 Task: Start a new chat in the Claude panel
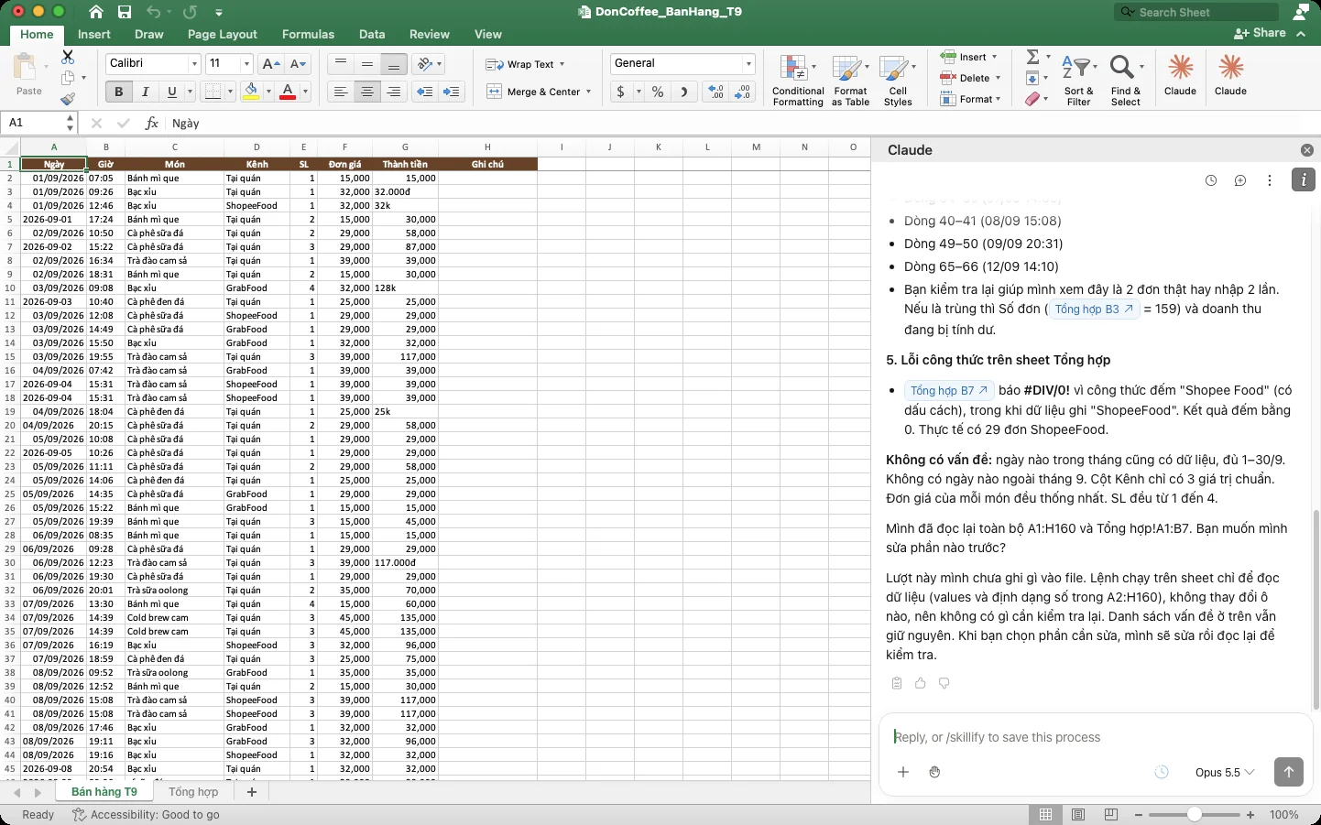click(1240, 180)
